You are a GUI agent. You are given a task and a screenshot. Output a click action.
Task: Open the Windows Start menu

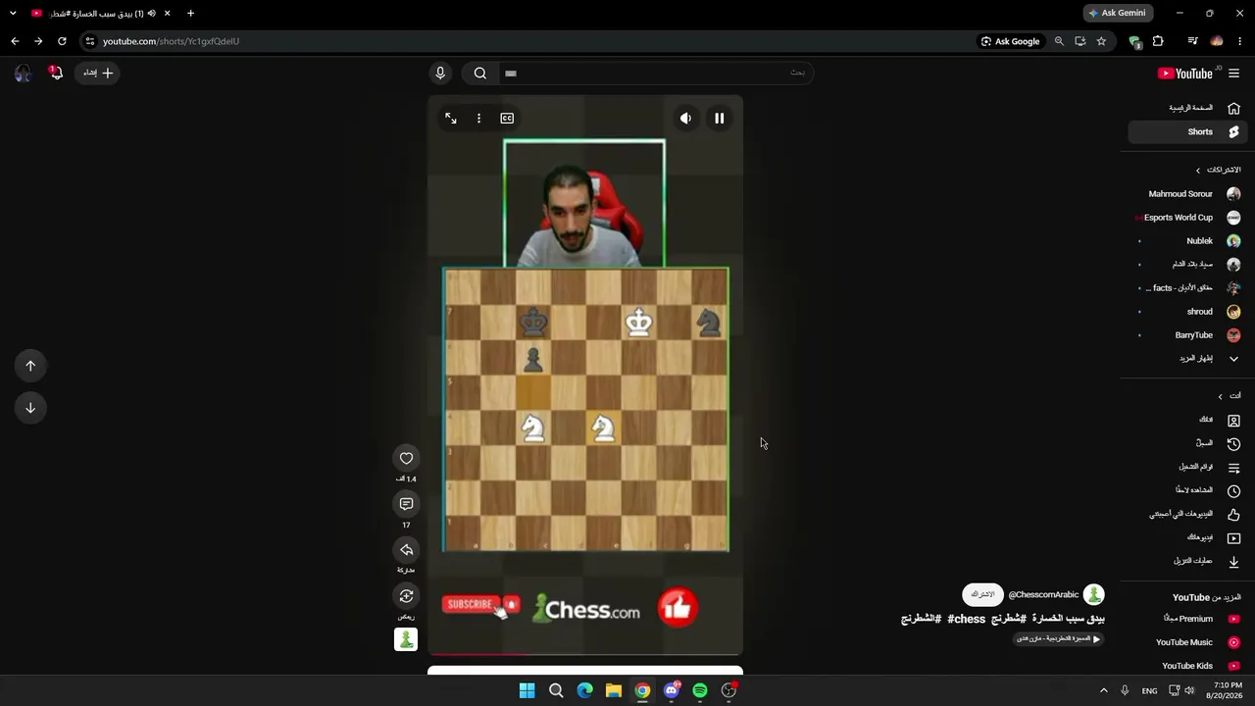tap(527, 690)
